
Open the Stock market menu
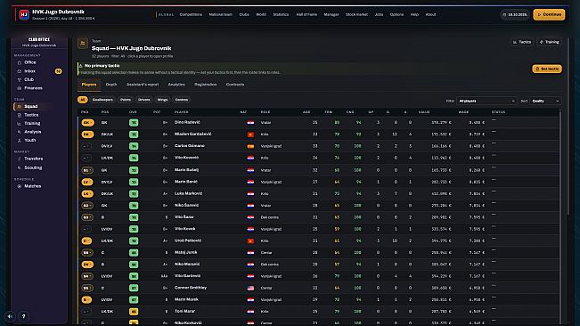(356, 14)
